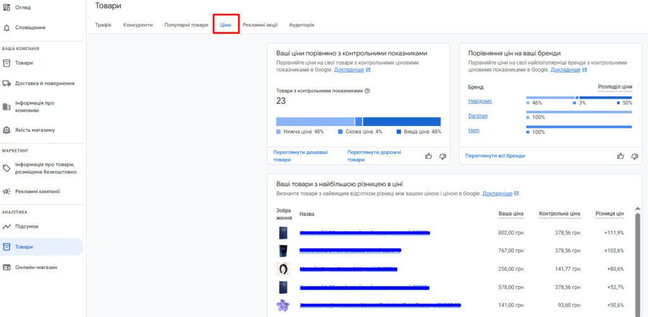The height and width of the screenshot is (317, 648).
Task: Click the Вища ціна segment of benchmark bar
Action: tap(402, 121)
